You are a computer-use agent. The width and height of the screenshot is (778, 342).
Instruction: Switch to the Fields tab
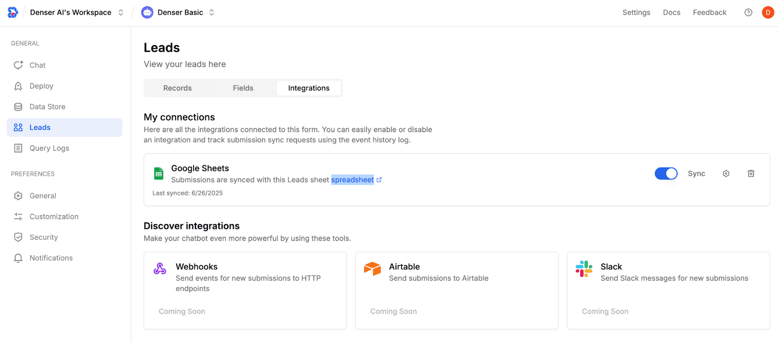click(243, 88)
